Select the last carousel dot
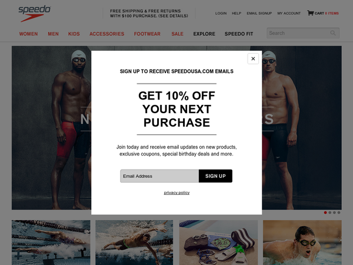Image resolution: width=353 pixels, height=265 pixels. point(339,213)
